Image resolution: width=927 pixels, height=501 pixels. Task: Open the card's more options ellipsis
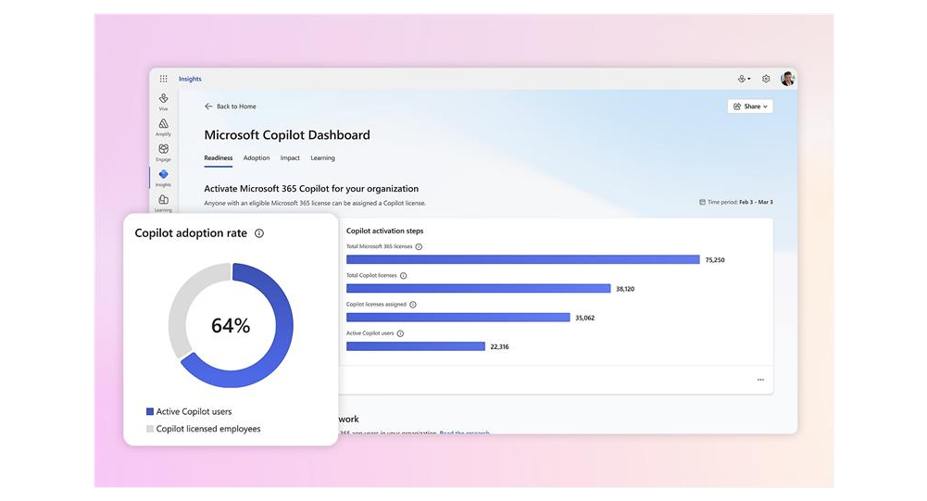pos(760,380)
